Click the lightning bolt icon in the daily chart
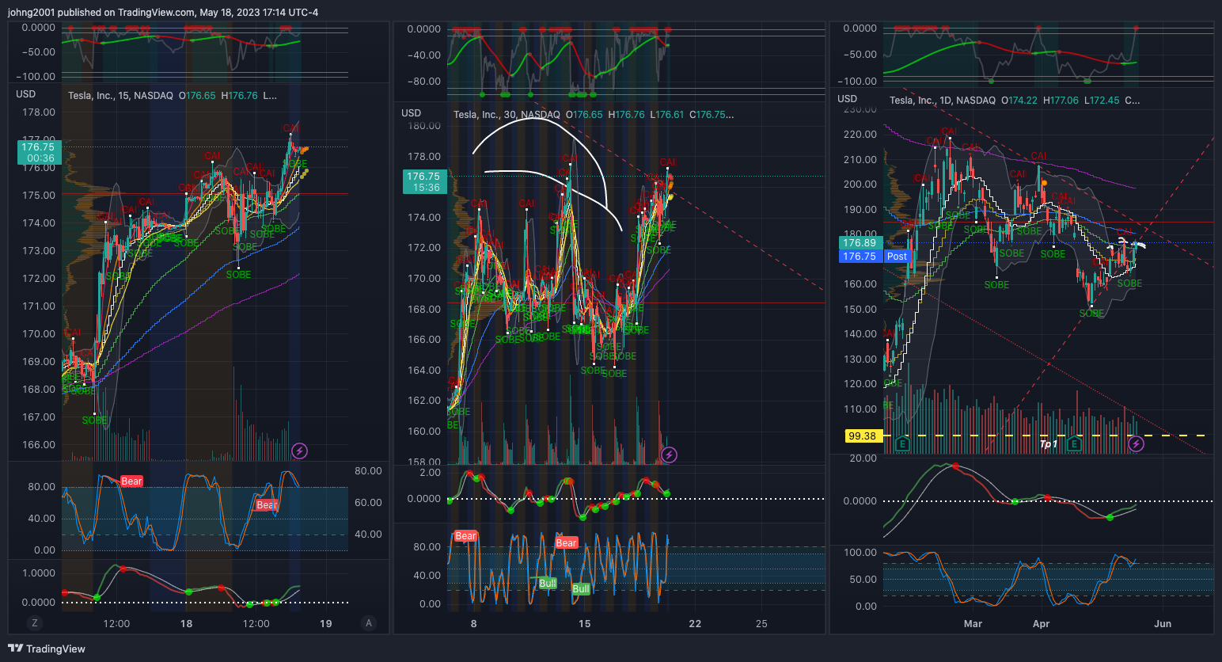Image resolution: width=1222 pixels, height=662 pixels. click(1136, 443)
